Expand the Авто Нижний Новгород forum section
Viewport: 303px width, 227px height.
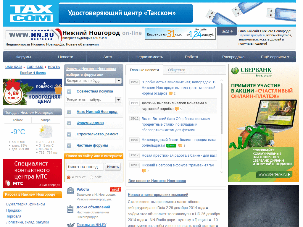69,112
